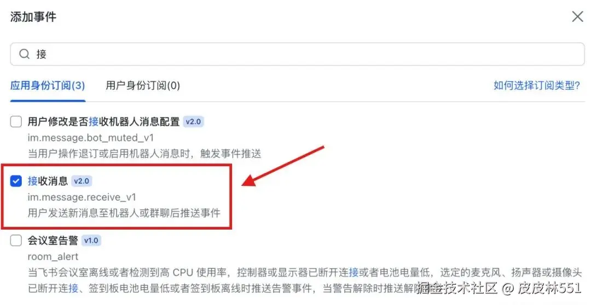
Task: Click the v1.0 badge next to 会议室告警
Action: click(91, 241)
